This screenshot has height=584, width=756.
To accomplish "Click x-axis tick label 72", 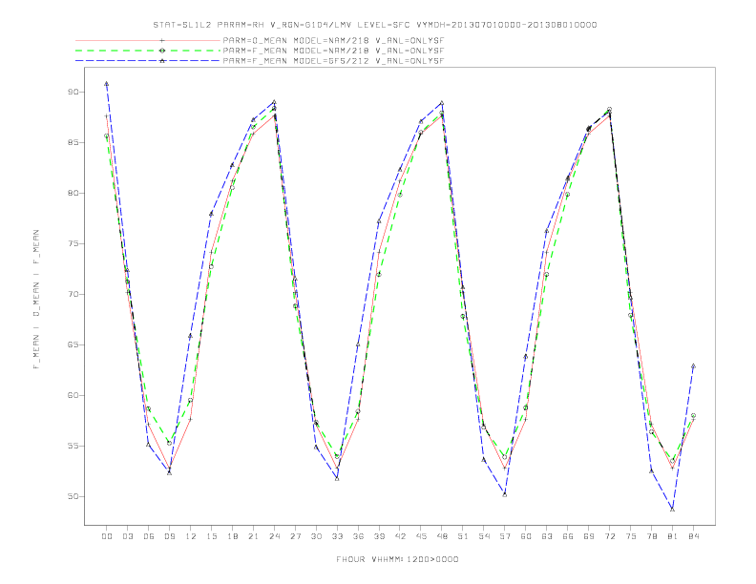I will point(609,536).
